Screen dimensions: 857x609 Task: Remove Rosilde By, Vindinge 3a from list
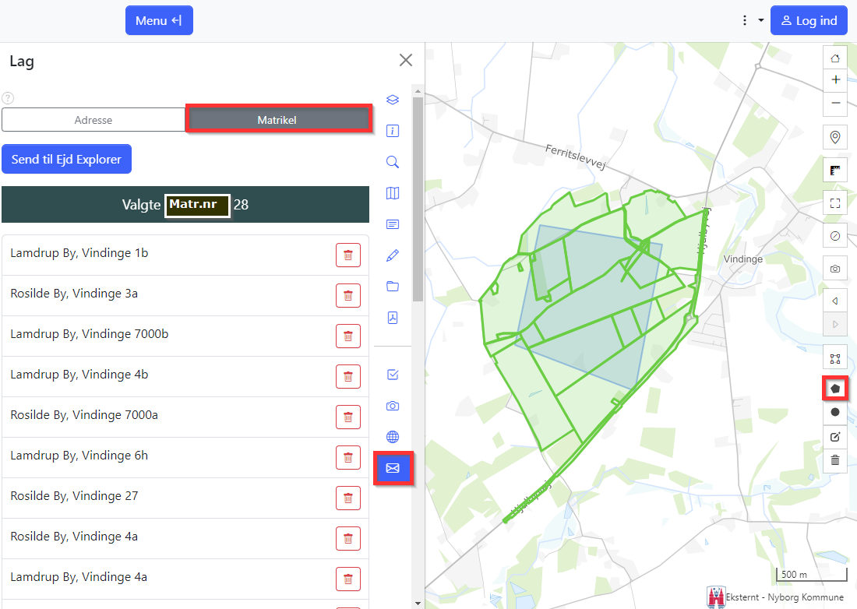click(348, 295)
